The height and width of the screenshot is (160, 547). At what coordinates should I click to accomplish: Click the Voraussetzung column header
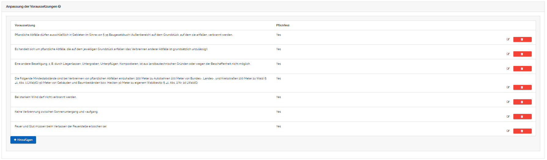point(25,25)
